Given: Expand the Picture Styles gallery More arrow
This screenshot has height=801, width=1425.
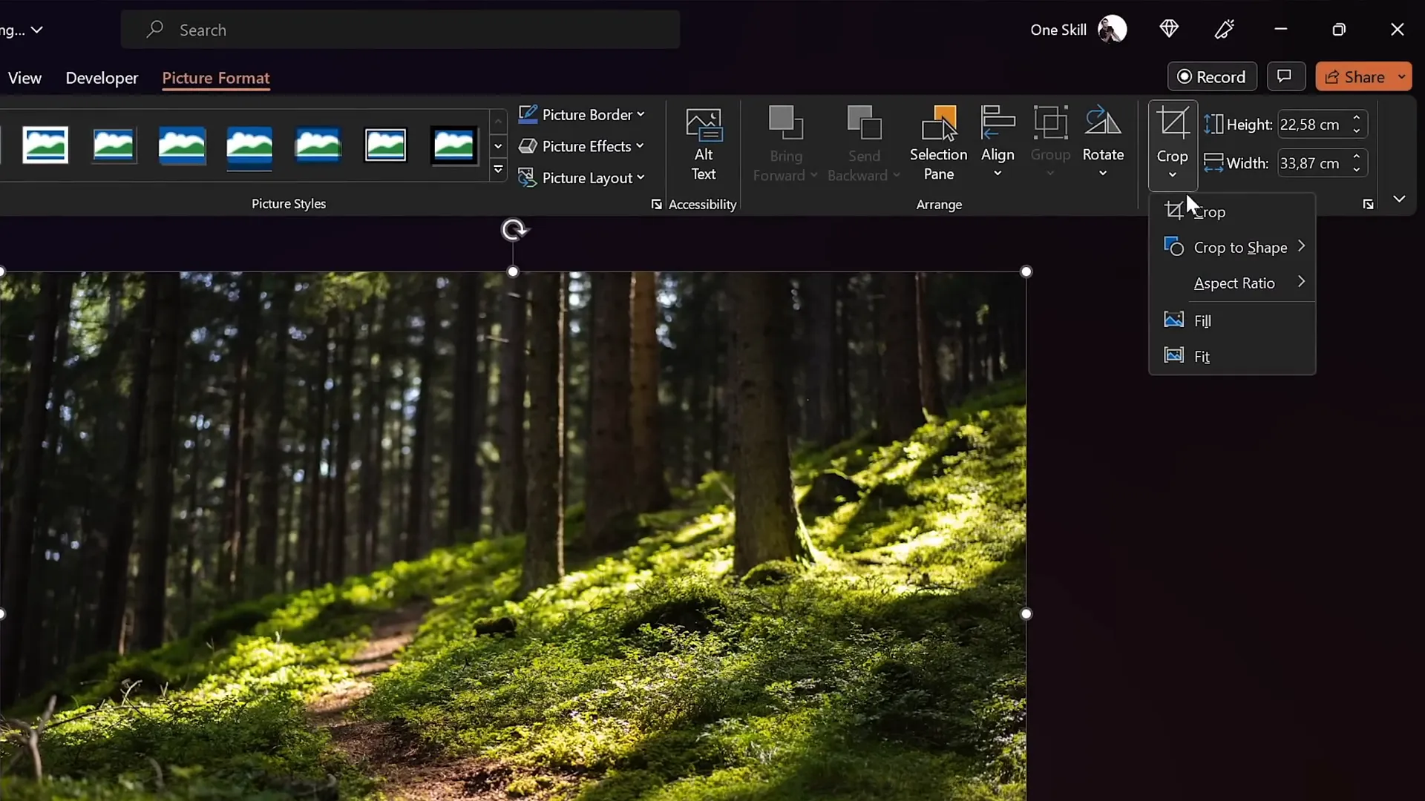Looking at the screenshot, I should coord(499,171).
